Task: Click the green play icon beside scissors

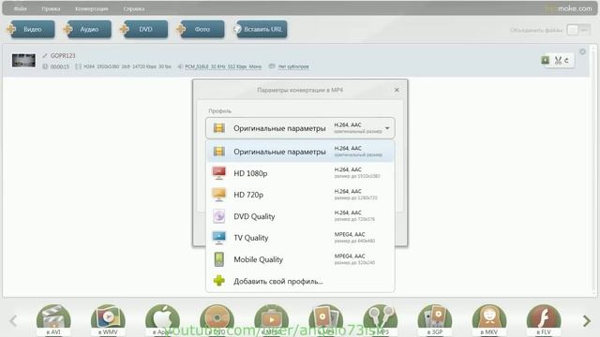Action: (x=546, y=60)
